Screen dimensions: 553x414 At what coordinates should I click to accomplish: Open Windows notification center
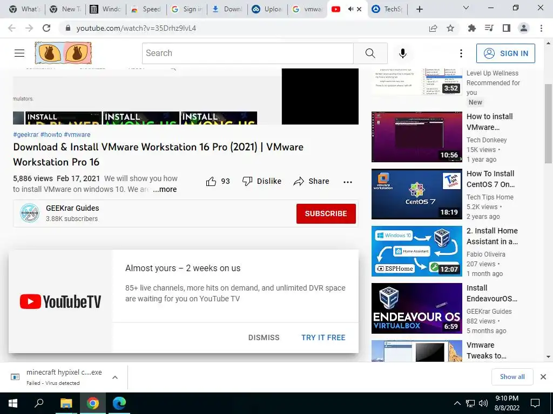[535, 403]
